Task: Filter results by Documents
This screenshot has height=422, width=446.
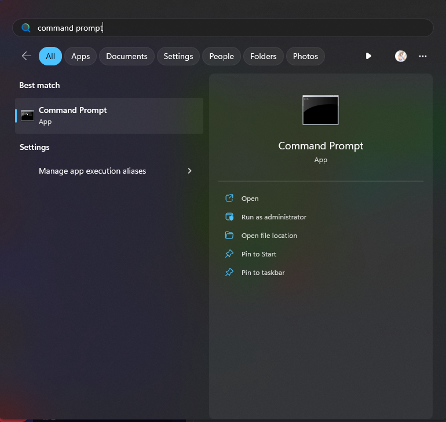Action: 127,56
